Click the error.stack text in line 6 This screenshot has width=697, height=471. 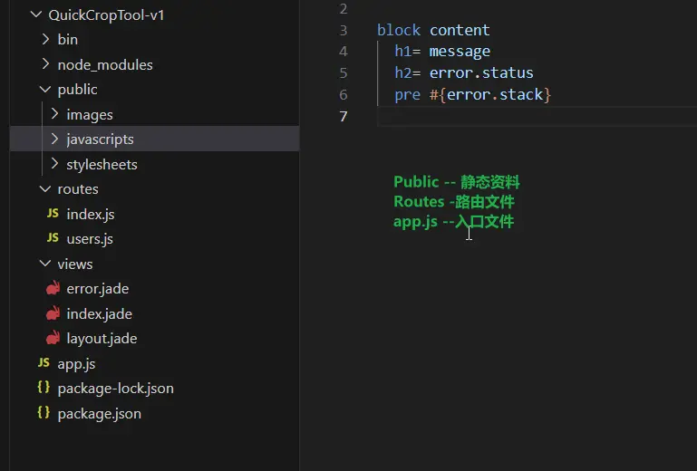pyautogui.click(x=495, y=94)
